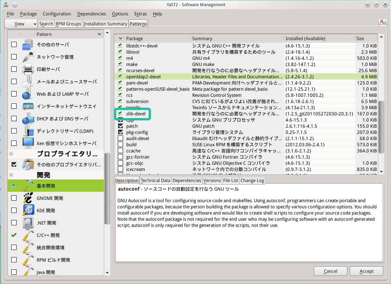The height and width of the screenshot is (284, 391).
Task: Click the mono icon for .NET 開発
Action: [x=28, y=223]
